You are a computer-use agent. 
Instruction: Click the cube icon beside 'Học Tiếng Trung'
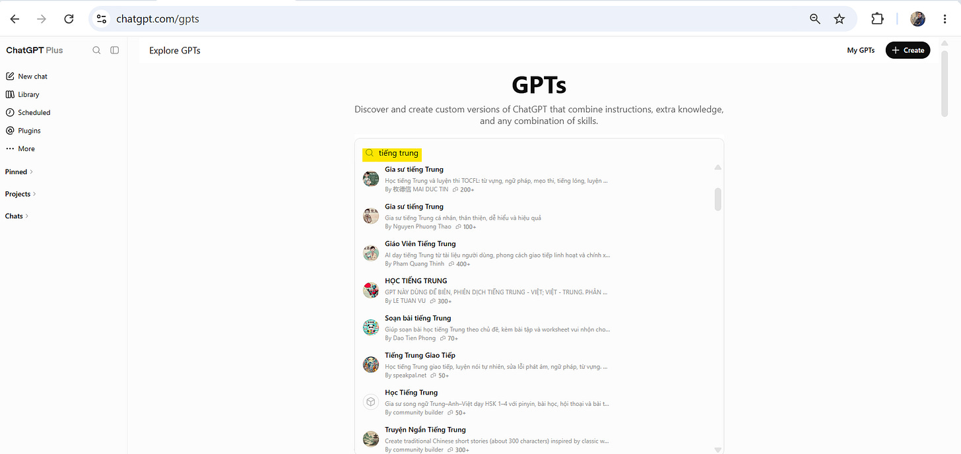pos(371,402)
